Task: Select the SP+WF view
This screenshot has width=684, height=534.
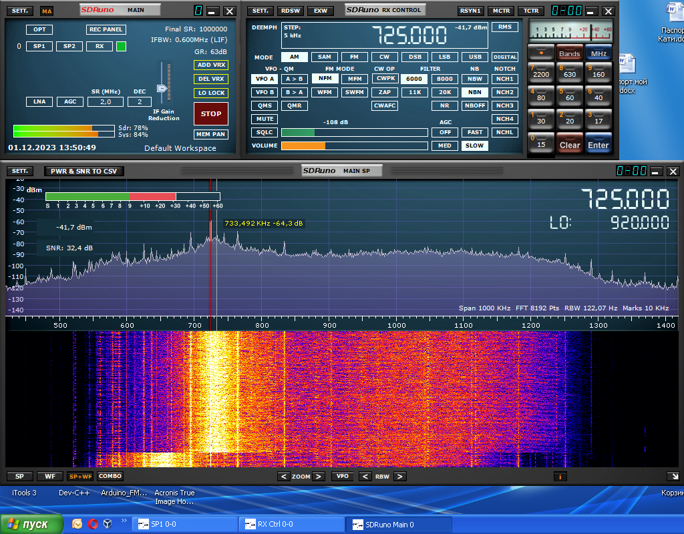Action: click(80, 476)
